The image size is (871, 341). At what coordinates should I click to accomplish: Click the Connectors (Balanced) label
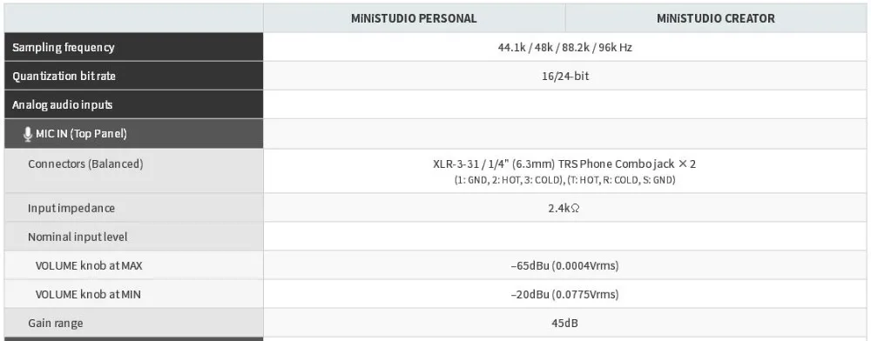click(x=85, y=164)
